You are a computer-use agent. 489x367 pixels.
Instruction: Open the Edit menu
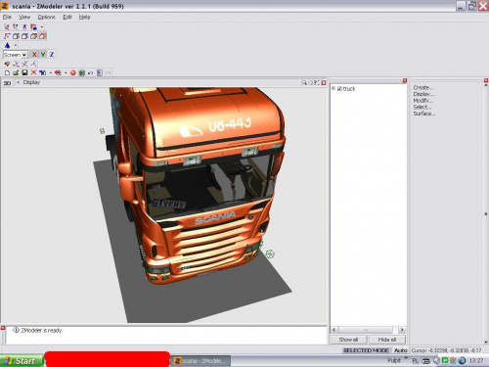pos(67,17)
